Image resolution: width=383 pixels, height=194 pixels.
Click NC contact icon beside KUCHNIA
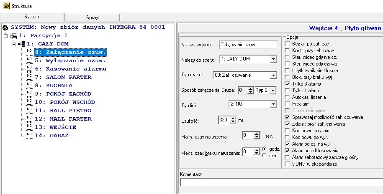(29, 86)
